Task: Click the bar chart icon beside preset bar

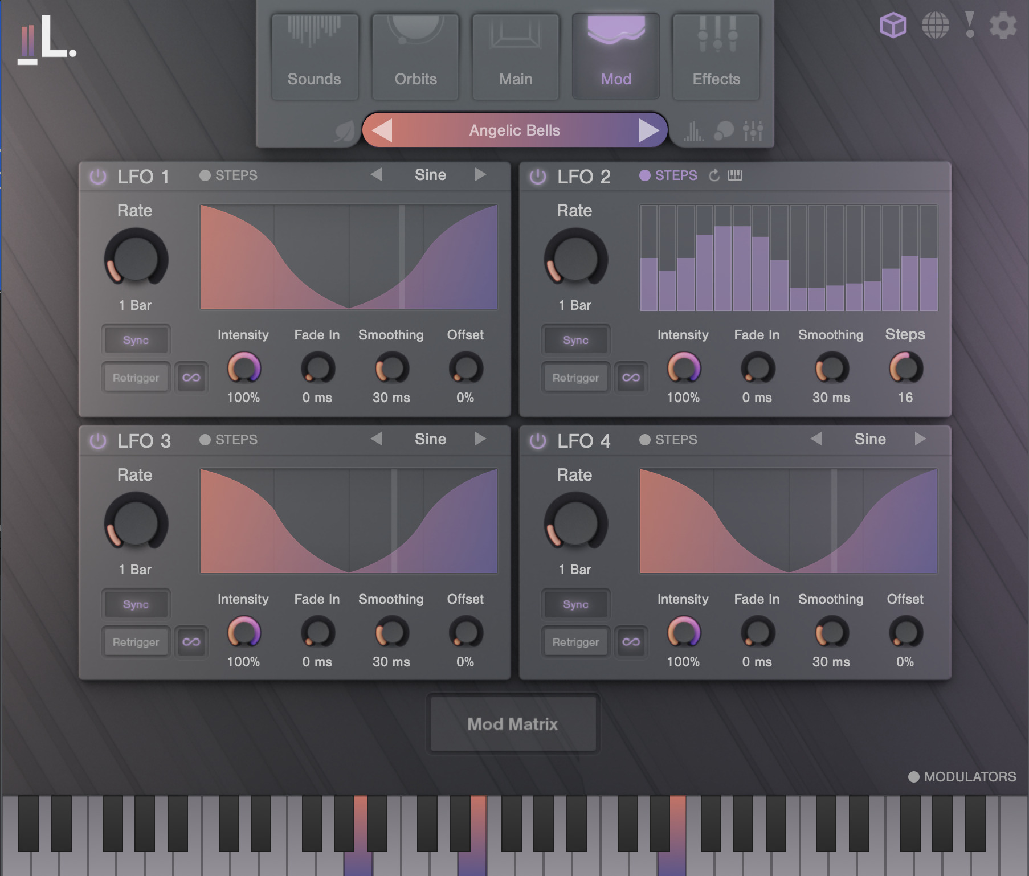Action: (x=693, y=131)
